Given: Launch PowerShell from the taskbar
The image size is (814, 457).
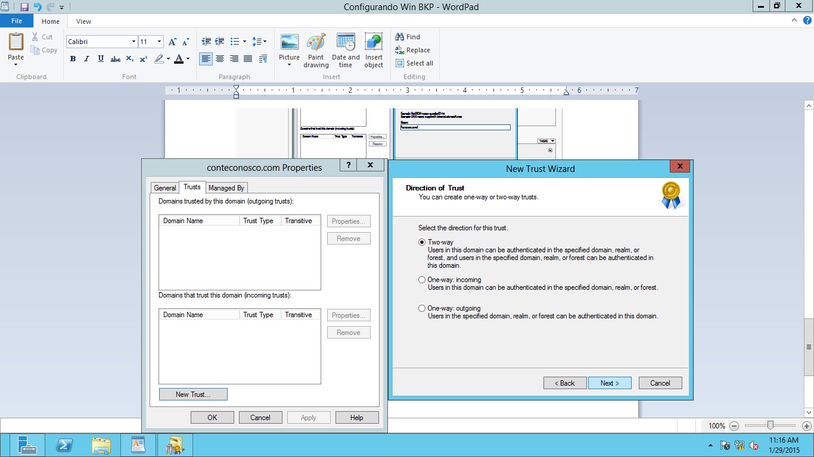Looking at the screenshot, I should tap(64, 445).
